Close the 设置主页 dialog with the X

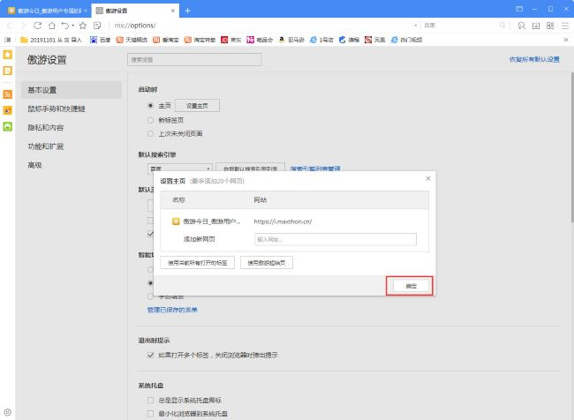(428, 178)
